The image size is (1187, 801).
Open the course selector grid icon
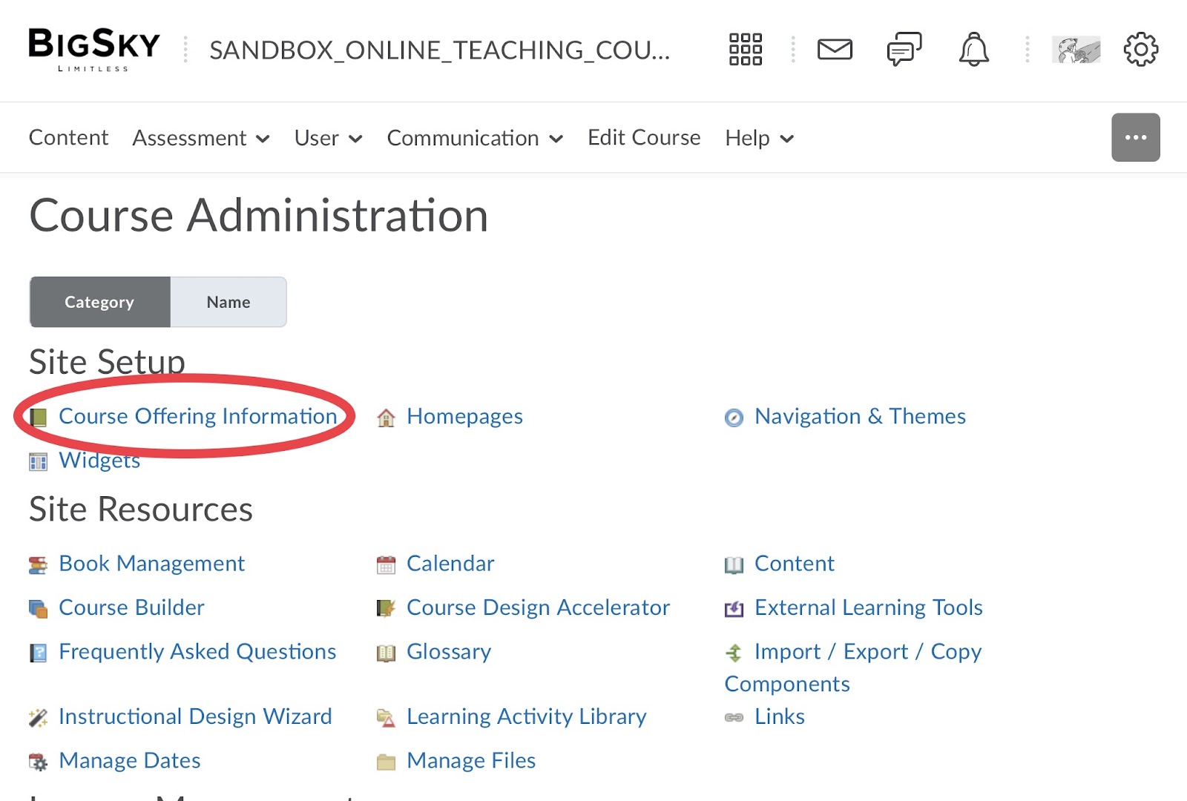click(x=746, y=50)
